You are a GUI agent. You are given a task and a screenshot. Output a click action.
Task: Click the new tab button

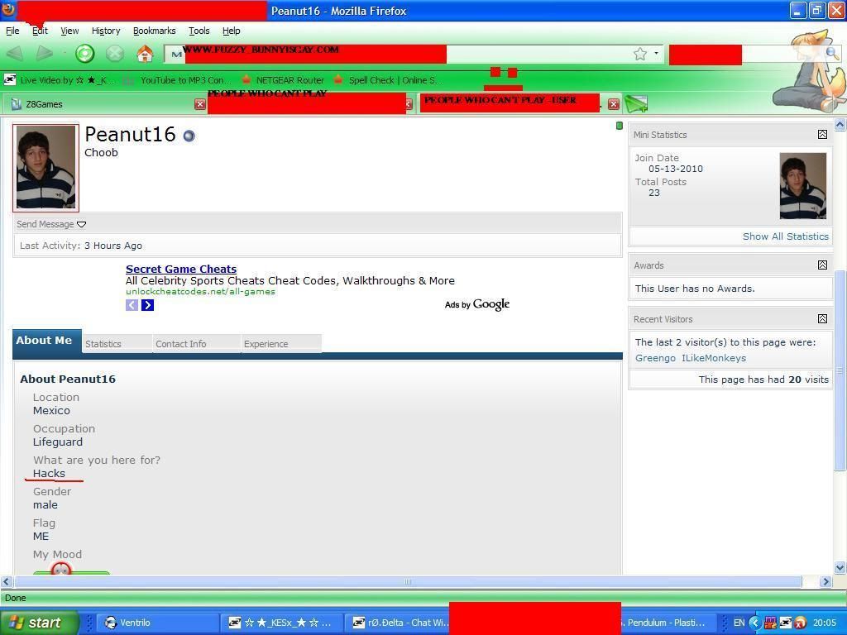636,104
